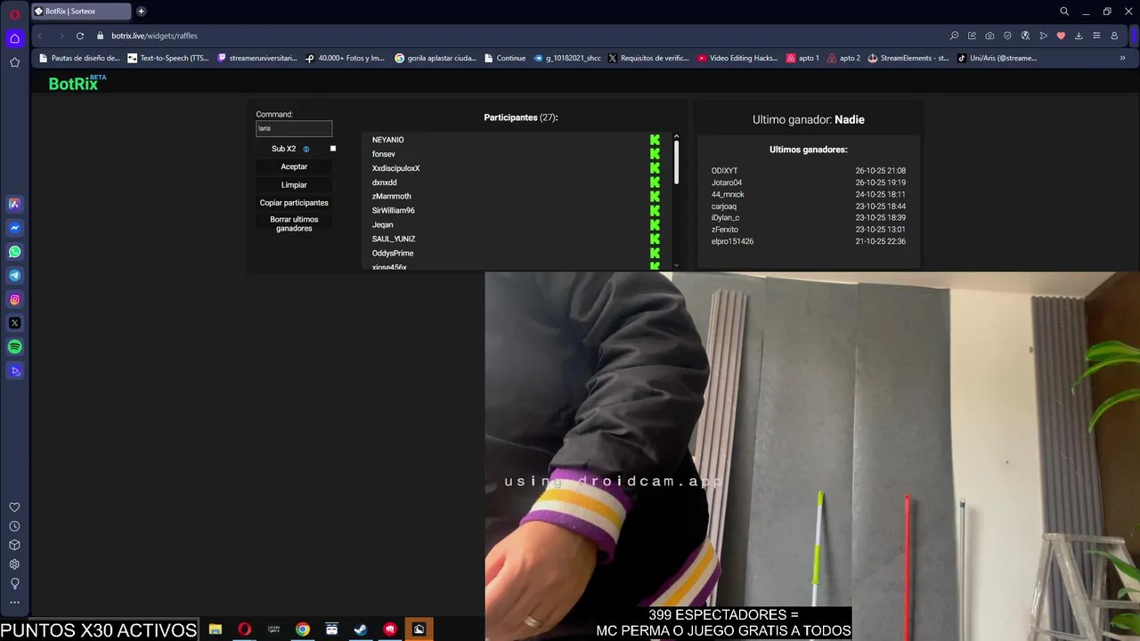Click the Command input field

[294, 128]
